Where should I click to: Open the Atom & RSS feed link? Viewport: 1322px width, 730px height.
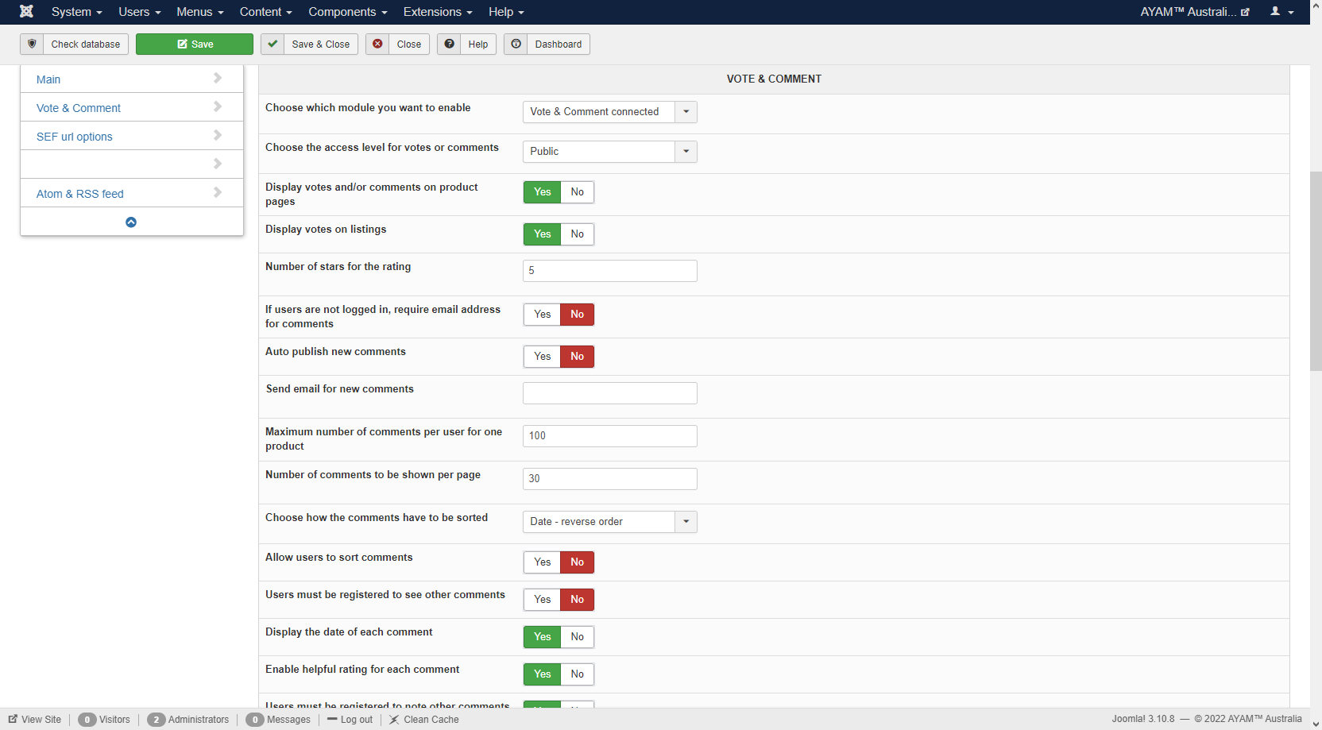(x=80, y=194)
